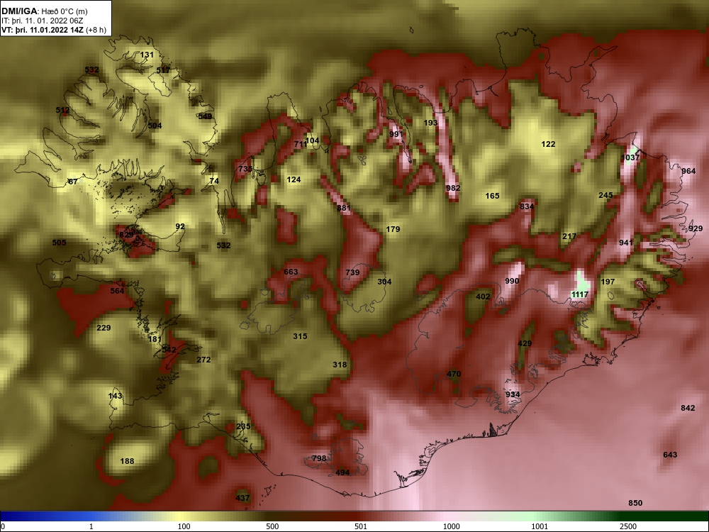The width and height of the screenshot is (709, 532).
Task: Click the 124 value on the map
Action: tap(294, 179)
